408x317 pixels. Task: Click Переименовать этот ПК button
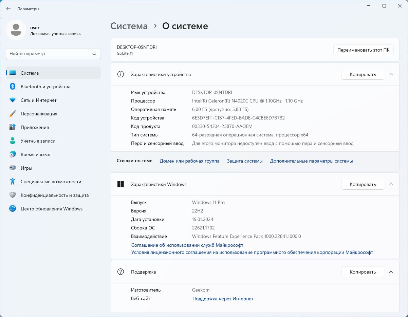pyautogui.click(x=364, y=50)
